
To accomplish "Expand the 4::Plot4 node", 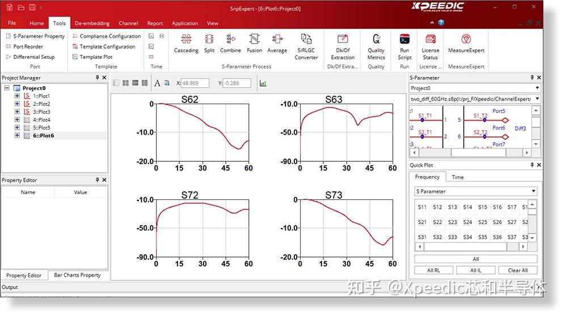I will click(17, 119).
